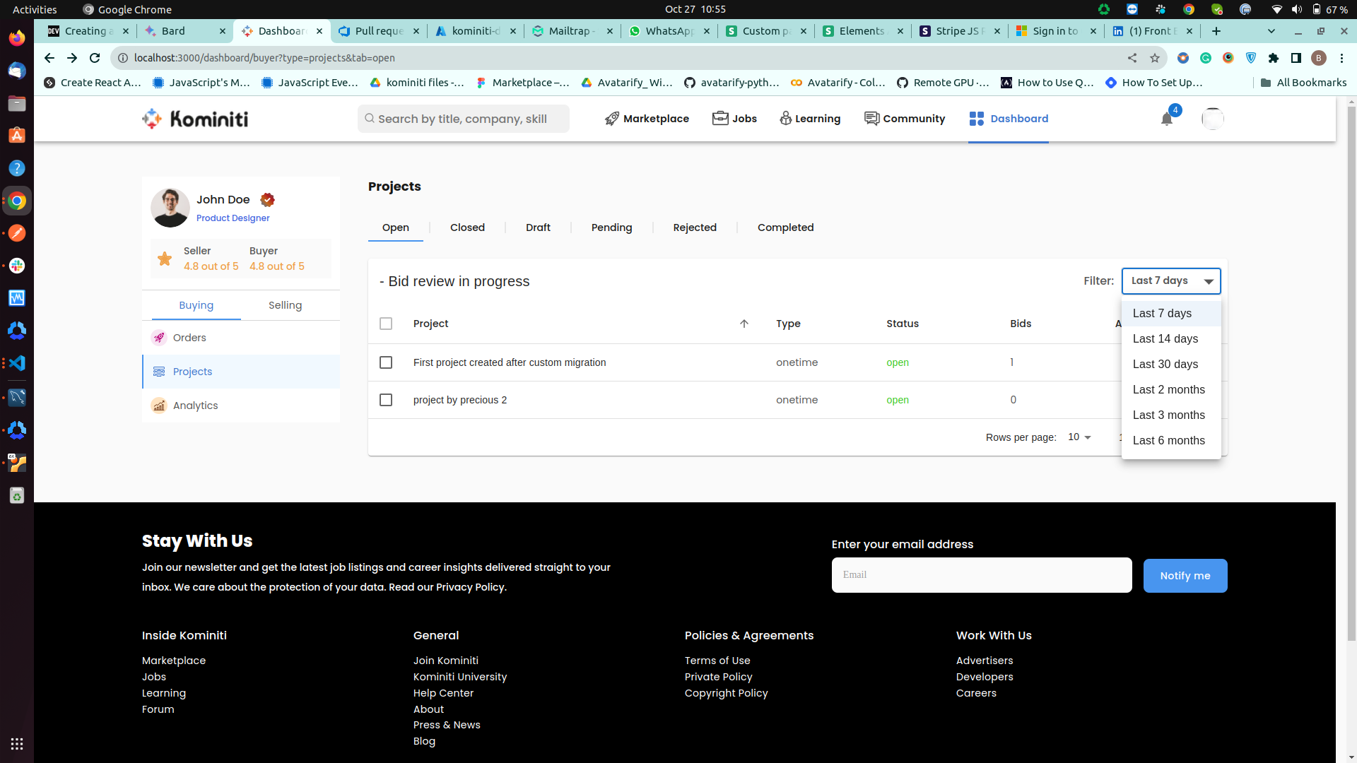Click the Jobs briefcase icon
1357x763 pixels.
pyautogui.click(x=719, y=118)
